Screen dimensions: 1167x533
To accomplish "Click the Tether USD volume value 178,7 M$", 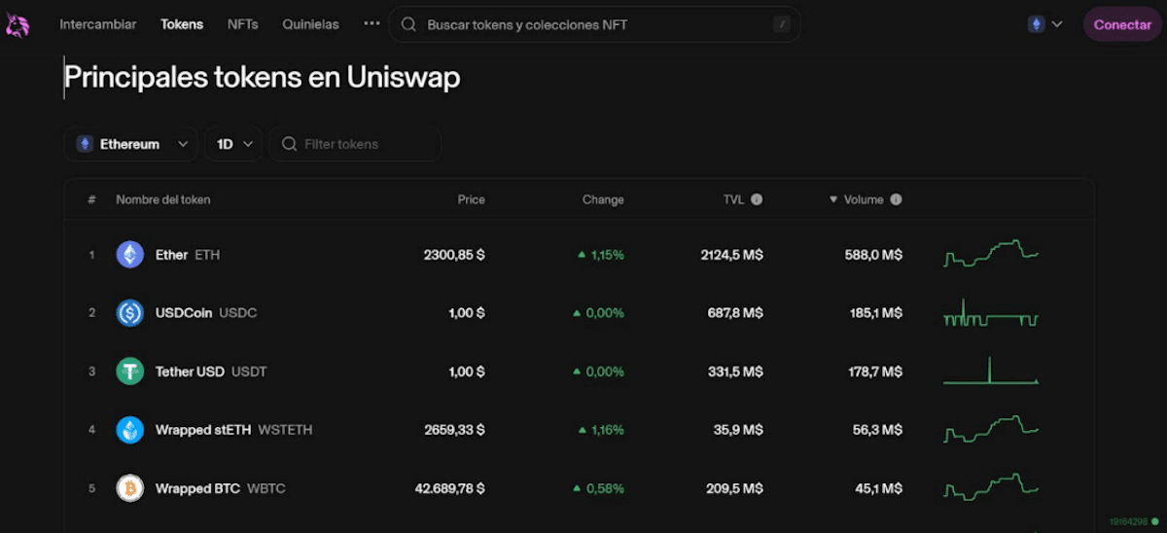I will pos(875,372).
